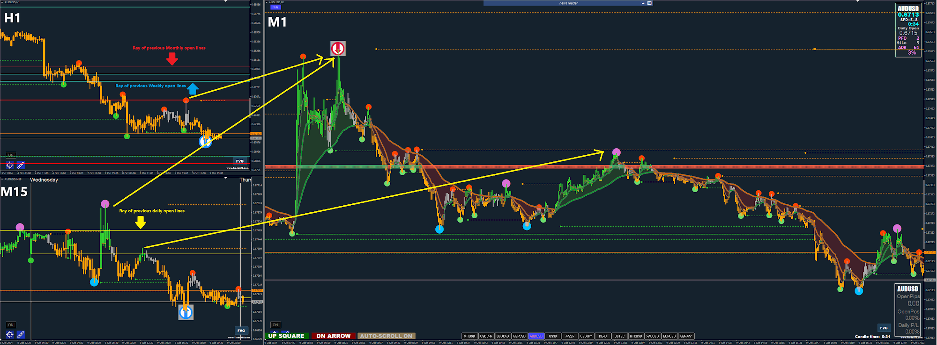Switch to the DE40 symbol
Viewport: 937px width, 345px height.
tap(602, 336)
